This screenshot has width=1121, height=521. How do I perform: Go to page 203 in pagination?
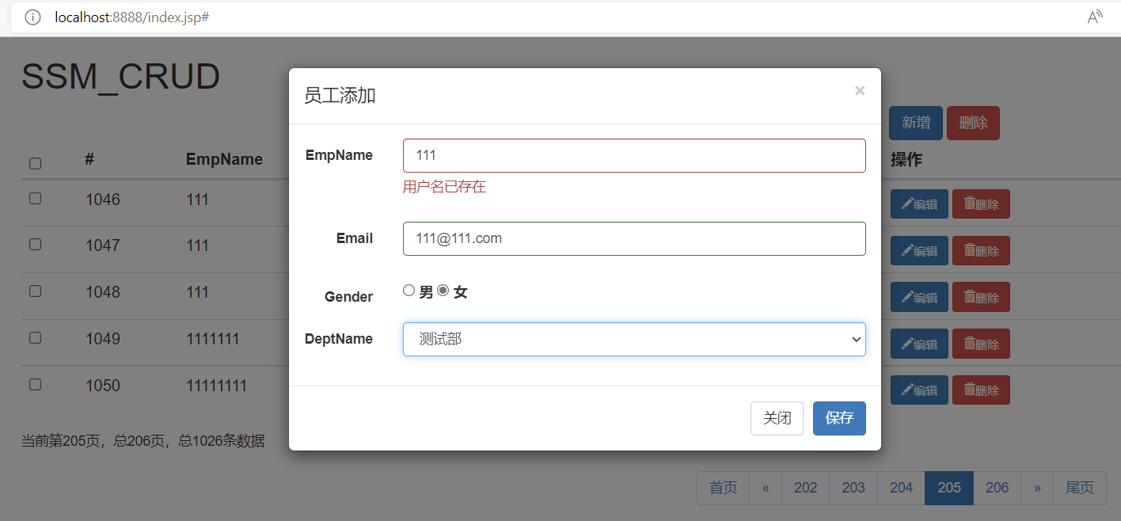point(853,488)
